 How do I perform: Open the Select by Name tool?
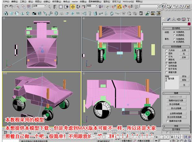(x=55, y=7)
